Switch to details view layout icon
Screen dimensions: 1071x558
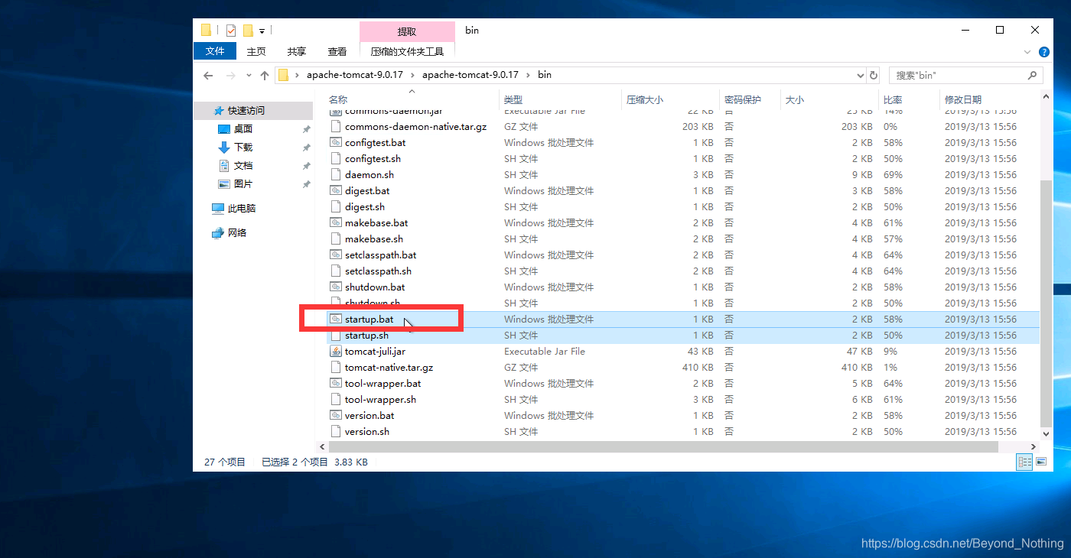coord(1024,462)
